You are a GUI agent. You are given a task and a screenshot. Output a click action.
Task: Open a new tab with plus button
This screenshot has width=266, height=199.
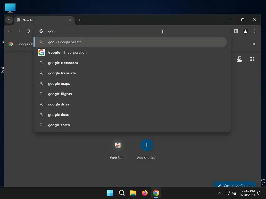pos(79,20)
